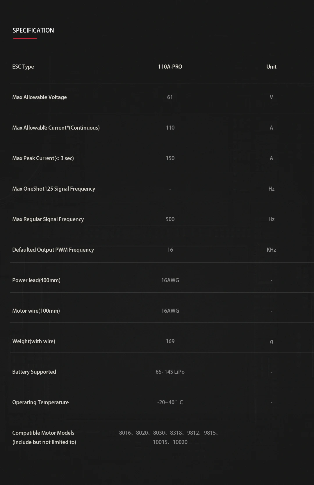Select the 150 peak current value
This screenshot has width=314, height=485.
[x=170, y=158]
